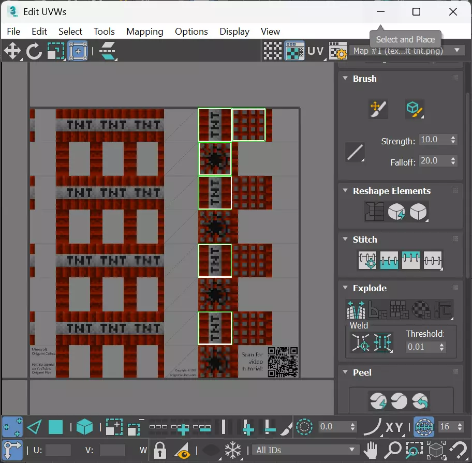This screenshot has height=463, width=472.
Task: Select the Zoom magnifier tool
Action: coord(392,451)
